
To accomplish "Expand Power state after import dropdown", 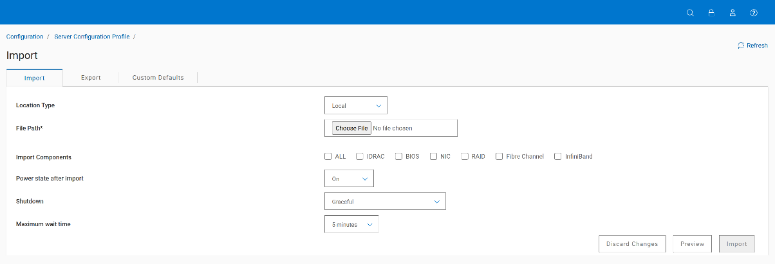I will pos(349,179).
